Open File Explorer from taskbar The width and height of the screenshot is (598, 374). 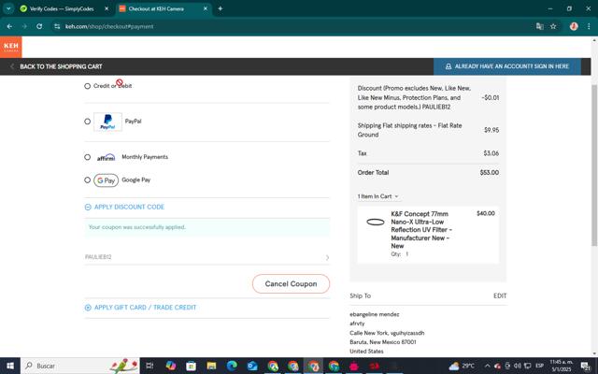211,366
